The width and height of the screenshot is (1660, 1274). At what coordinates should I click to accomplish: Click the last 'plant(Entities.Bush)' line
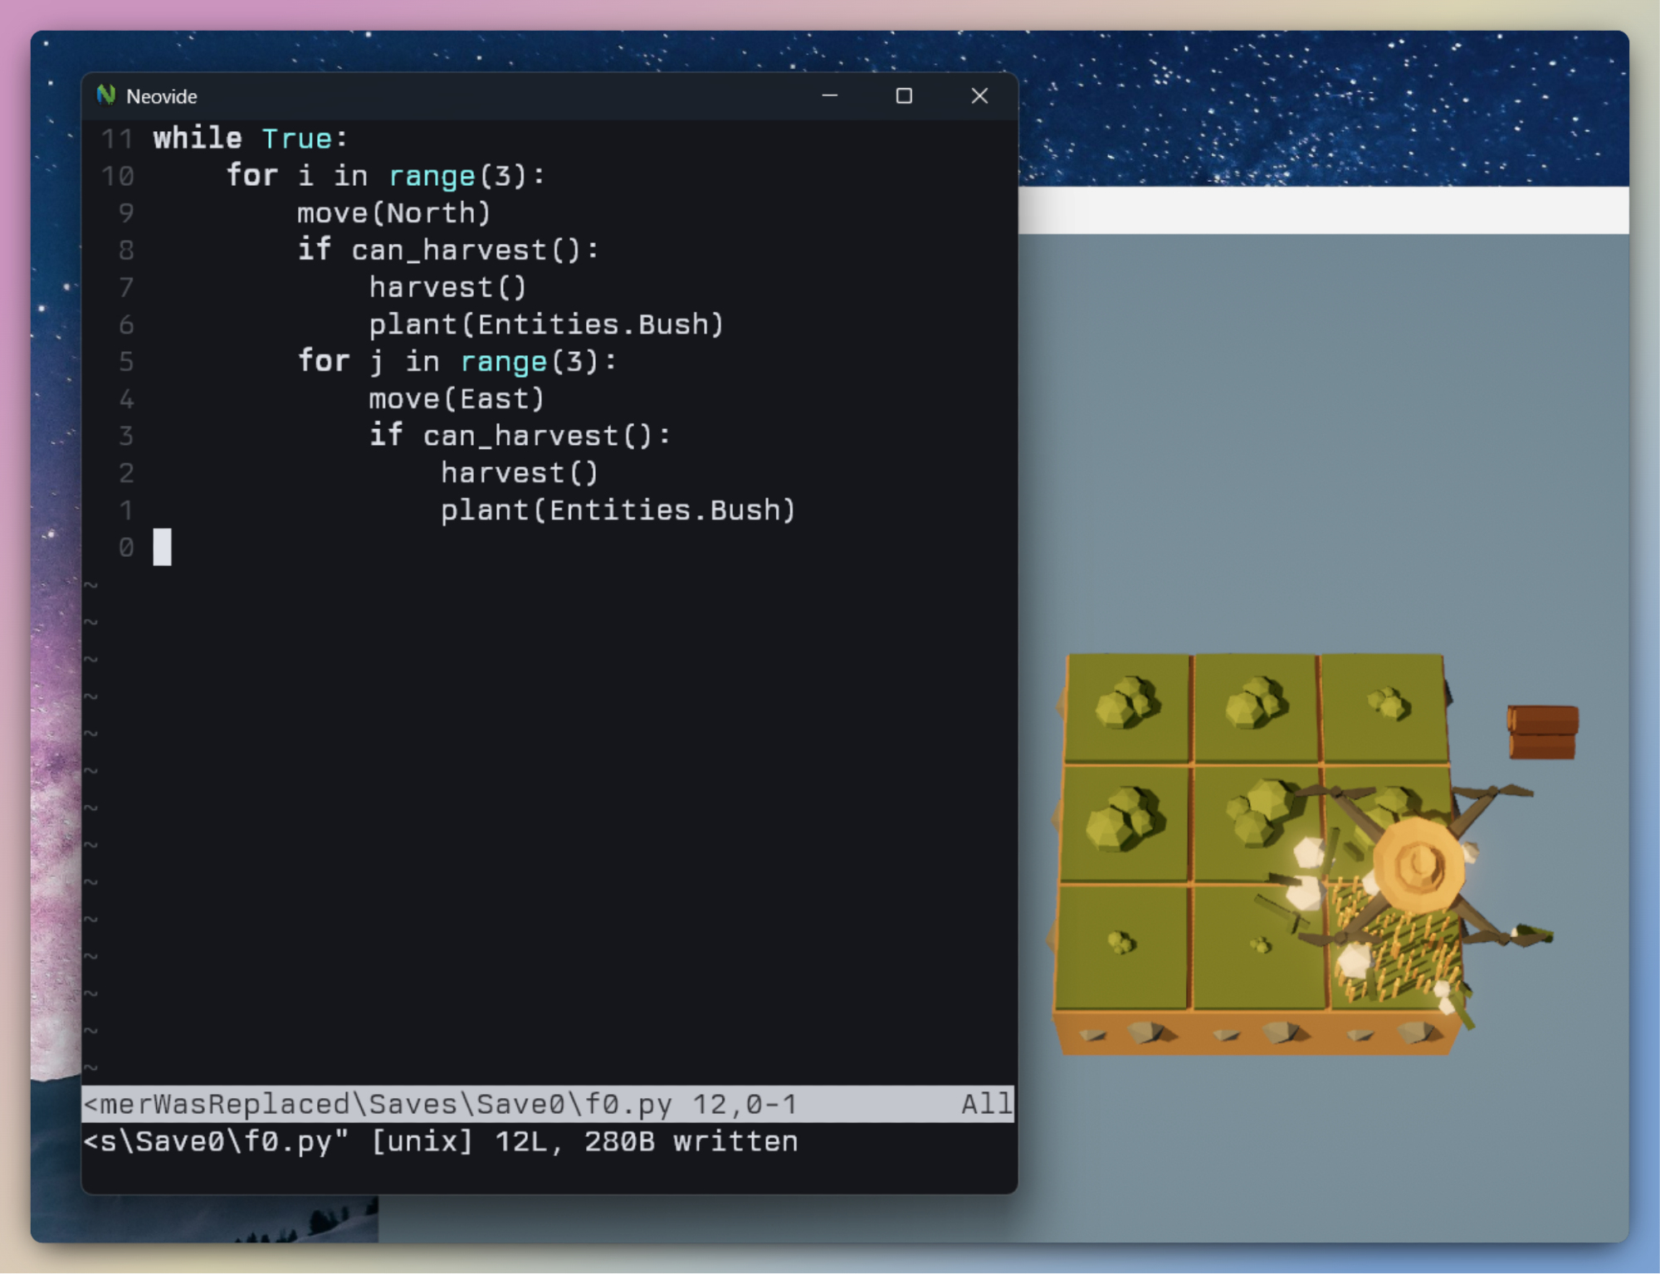click(x=618, y=510)
